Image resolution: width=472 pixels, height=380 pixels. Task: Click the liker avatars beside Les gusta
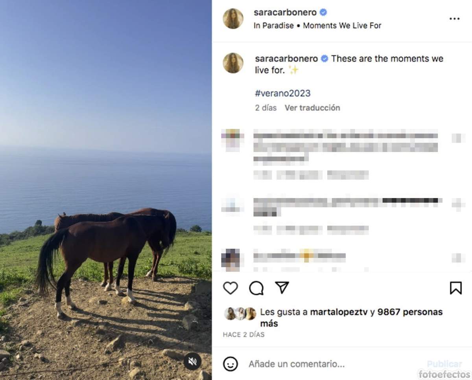tap(240, 313)
